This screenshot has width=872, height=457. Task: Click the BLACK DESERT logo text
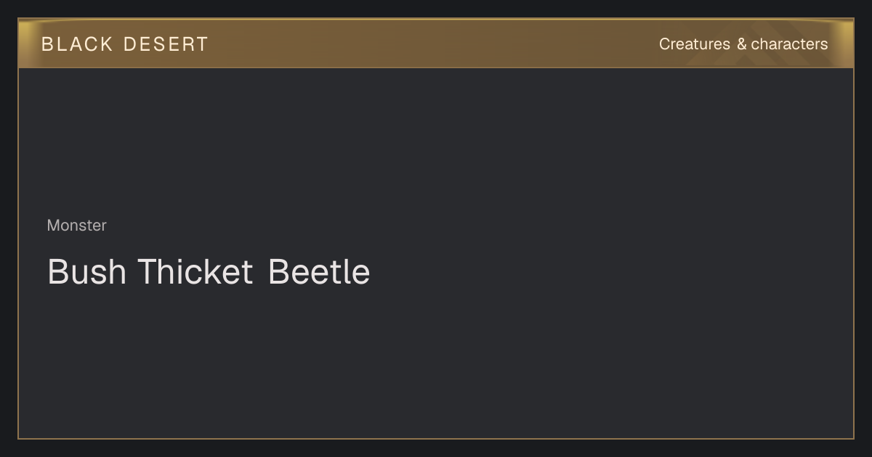124,44
